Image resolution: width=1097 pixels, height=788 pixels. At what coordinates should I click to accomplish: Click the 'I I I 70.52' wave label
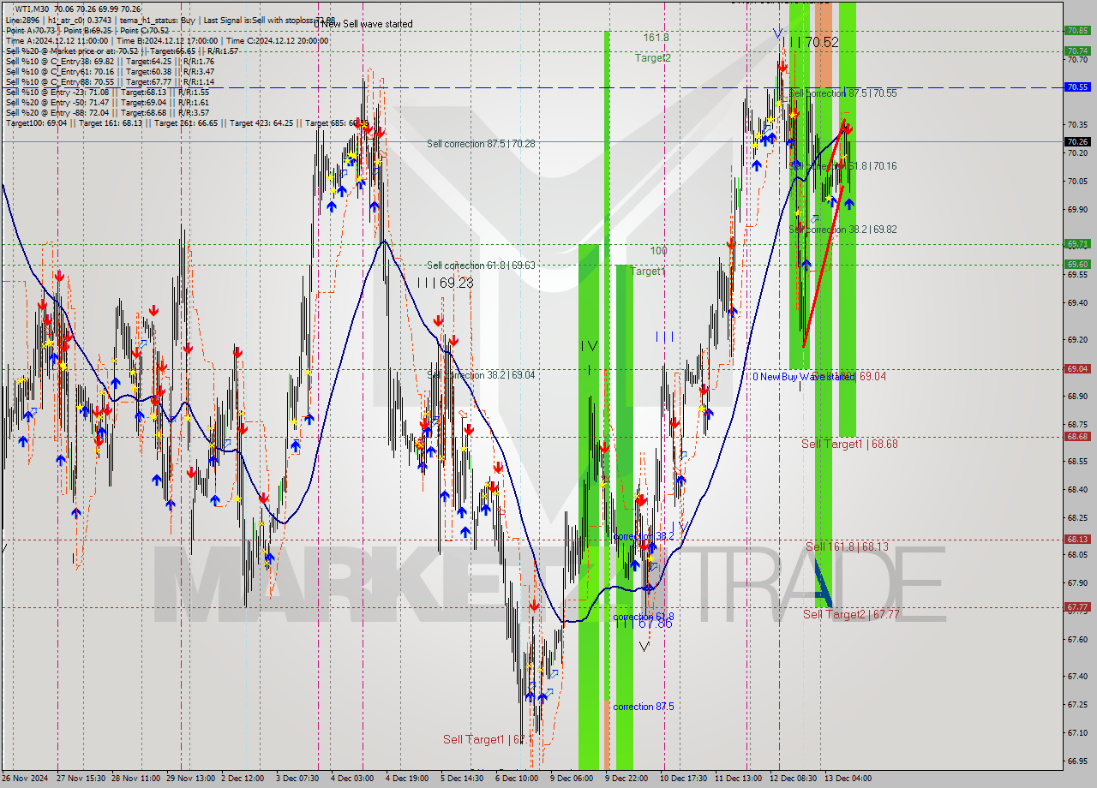click(811, 41)
